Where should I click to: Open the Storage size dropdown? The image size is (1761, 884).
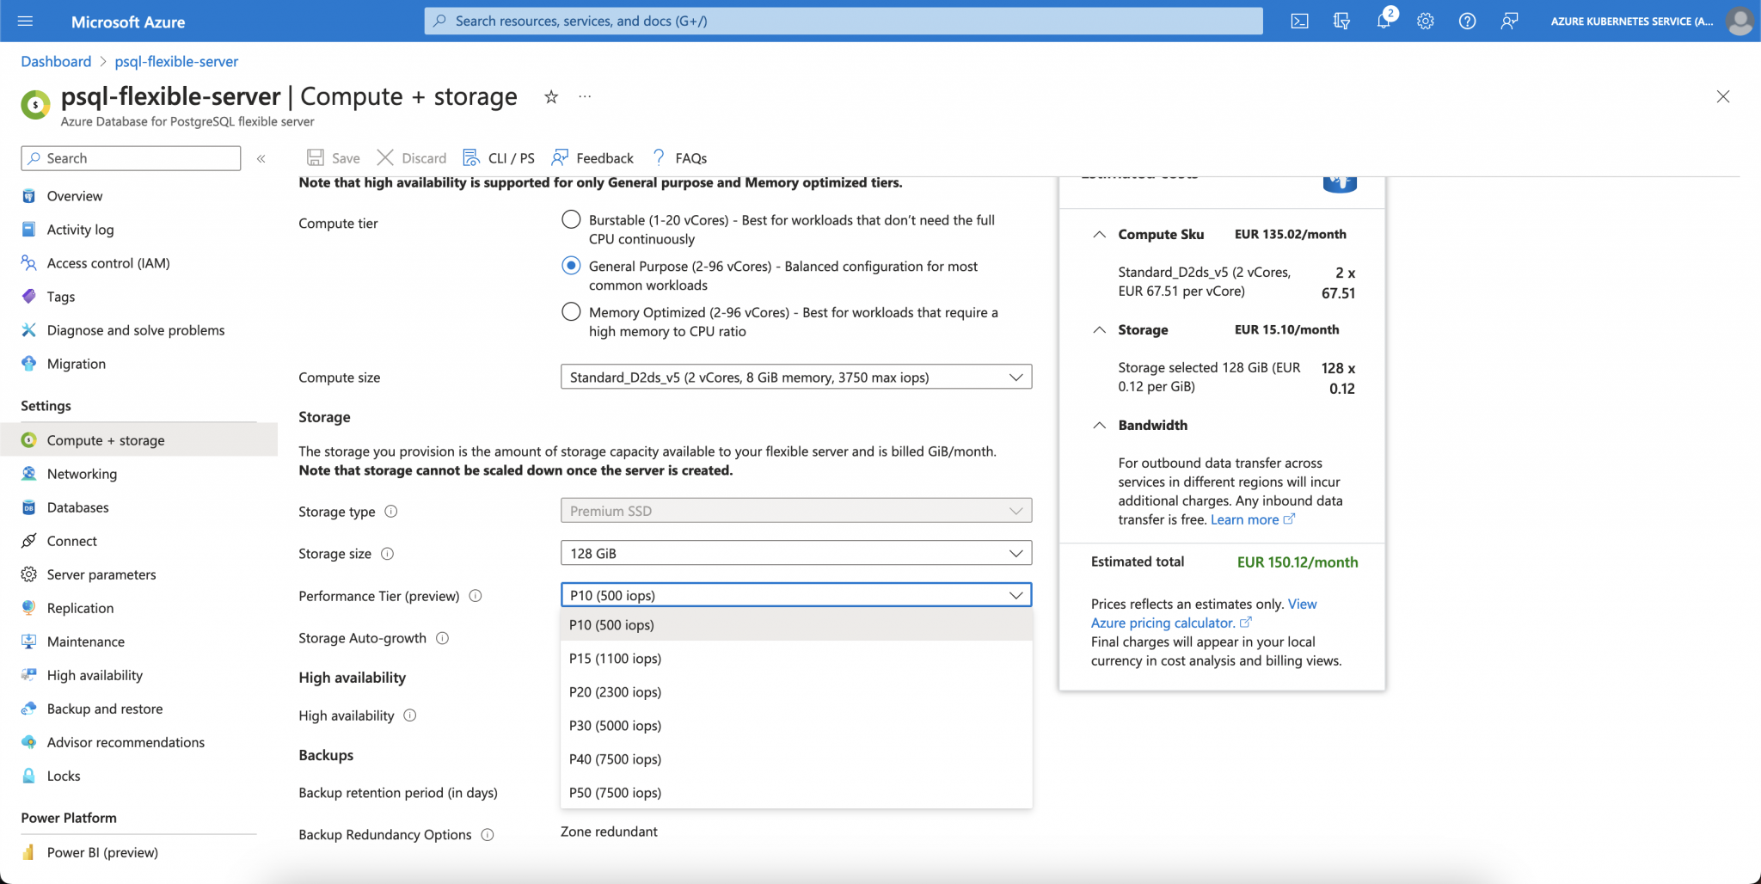pyautogui.click(x=796, y=553)
